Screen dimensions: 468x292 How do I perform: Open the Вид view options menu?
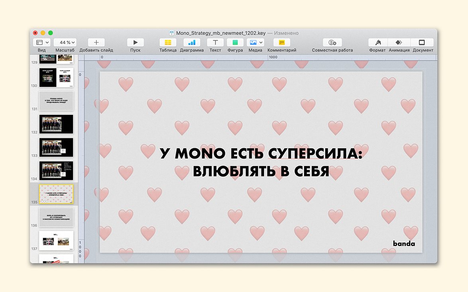(x=41, y=42)
